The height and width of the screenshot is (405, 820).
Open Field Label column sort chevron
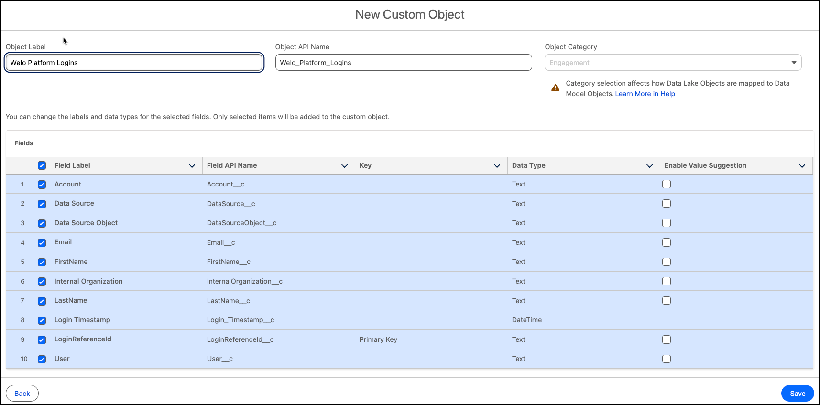tap(192, 166)
